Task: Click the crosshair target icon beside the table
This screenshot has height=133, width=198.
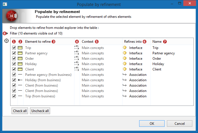Action: pyautogui.click(x=7, y=41)
